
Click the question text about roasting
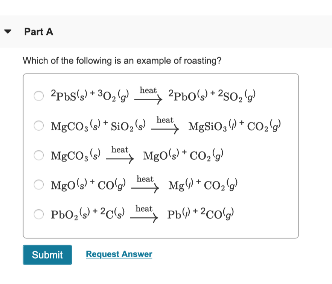point(122,61)
